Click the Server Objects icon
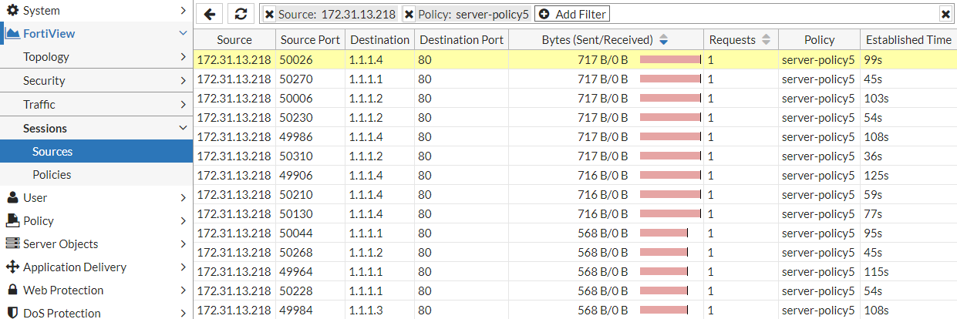This screenshot has width=957, height=319. 12,243
